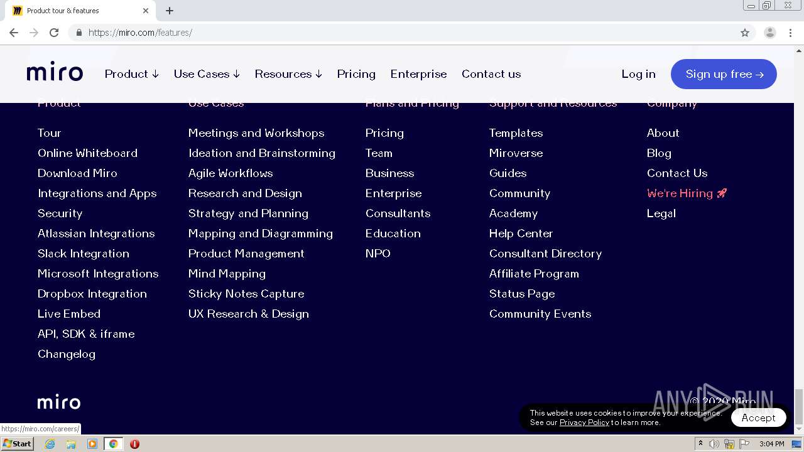
Task: Click the Log in link
Action: 638,74
